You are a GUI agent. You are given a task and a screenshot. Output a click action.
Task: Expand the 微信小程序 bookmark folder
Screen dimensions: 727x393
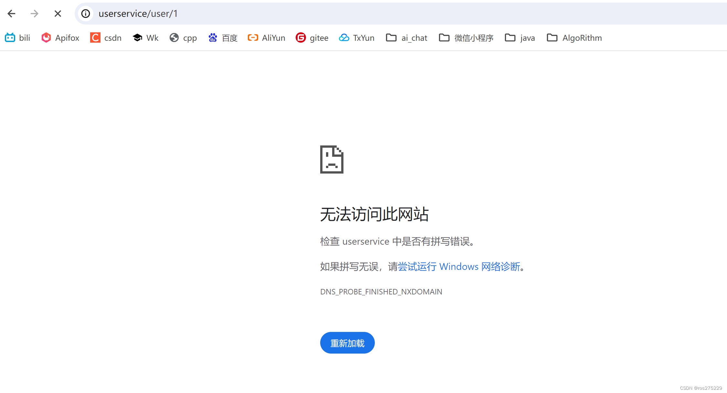[466, 38]
